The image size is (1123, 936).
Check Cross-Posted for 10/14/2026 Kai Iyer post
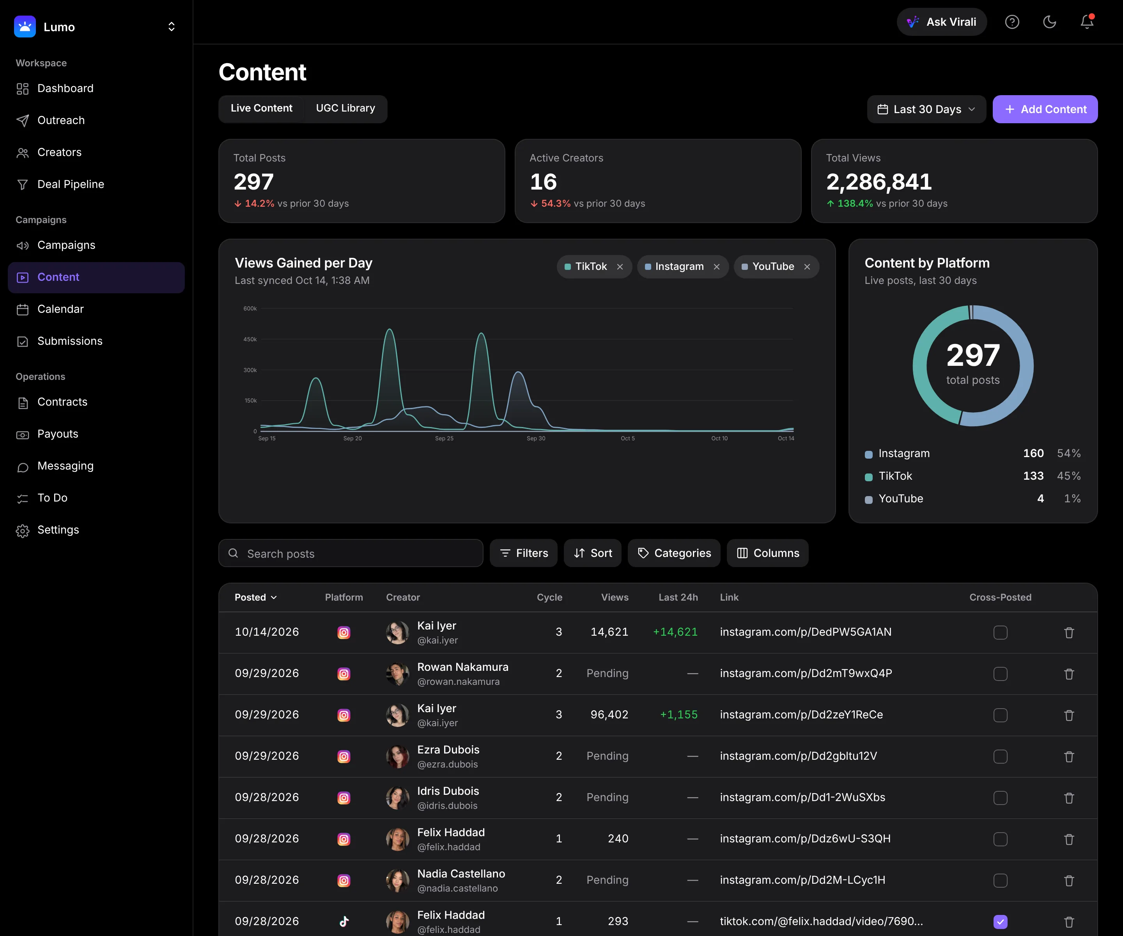pos(1000,633)
